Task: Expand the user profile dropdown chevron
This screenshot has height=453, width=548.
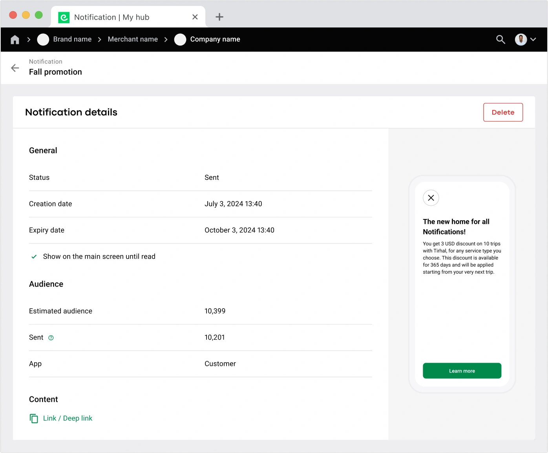Action: pos(533,39)
